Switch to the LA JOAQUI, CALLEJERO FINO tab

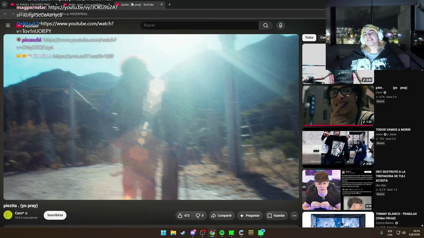tap(34, 5)
